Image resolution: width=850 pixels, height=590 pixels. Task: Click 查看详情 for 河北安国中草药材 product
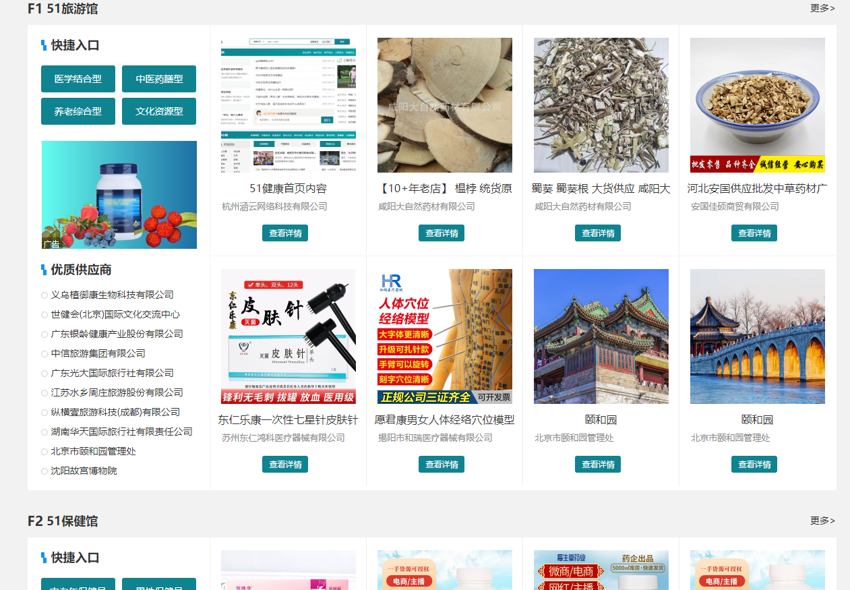pyautogui.click(x=754, y=233)
